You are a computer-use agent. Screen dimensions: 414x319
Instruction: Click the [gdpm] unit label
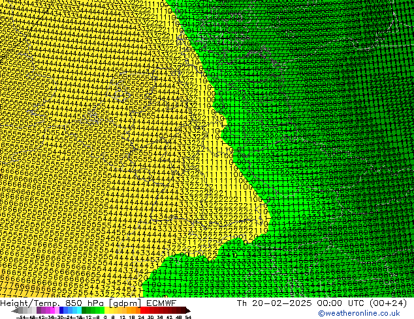(125, 303)
